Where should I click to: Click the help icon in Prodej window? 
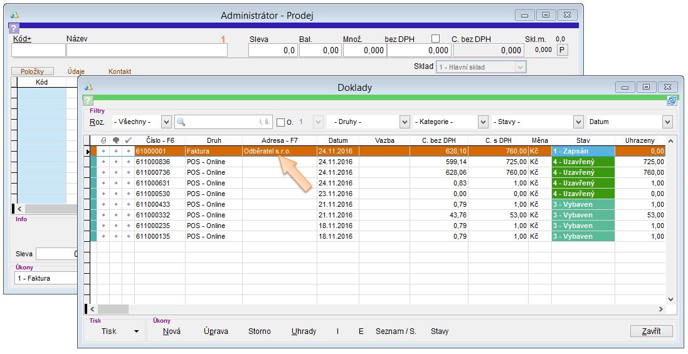pyautogui.click(x=14, y=28)
